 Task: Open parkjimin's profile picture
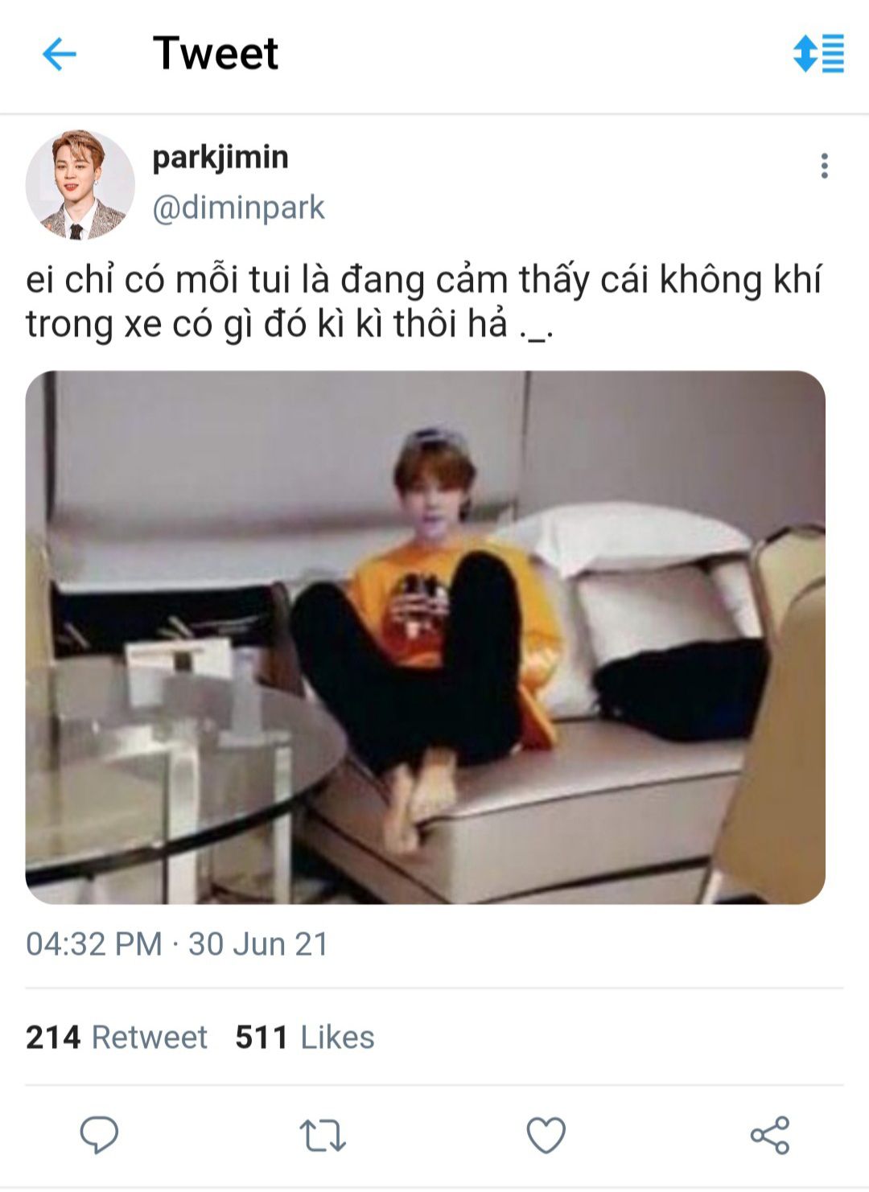79,185
